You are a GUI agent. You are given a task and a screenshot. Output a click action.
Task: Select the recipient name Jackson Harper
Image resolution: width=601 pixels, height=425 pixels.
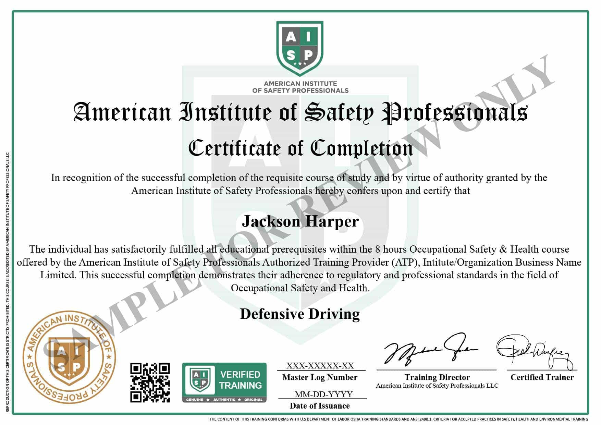click(x=300, y=221)
